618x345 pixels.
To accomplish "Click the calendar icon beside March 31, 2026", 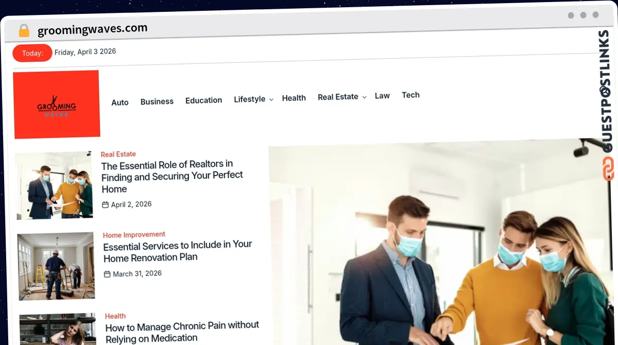I will (107, 274).
